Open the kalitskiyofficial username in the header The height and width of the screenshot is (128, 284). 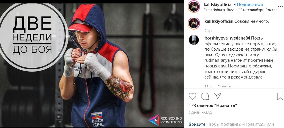point(218,5)
